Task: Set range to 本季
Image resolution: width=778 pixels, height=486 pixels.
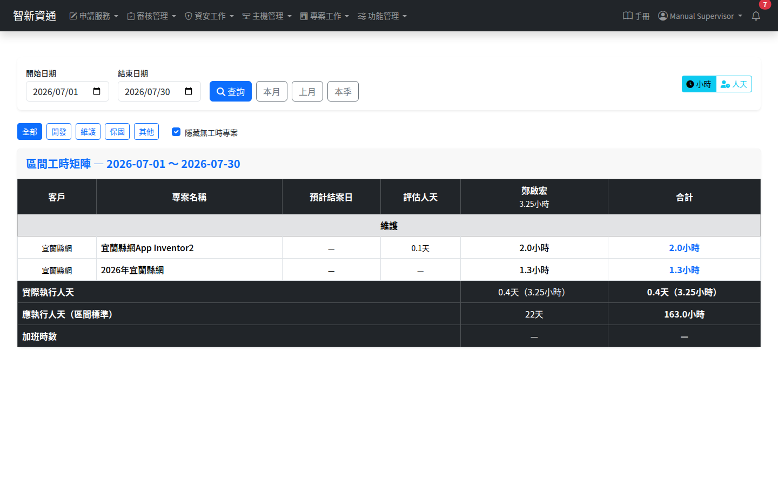Action: point(343,91)
